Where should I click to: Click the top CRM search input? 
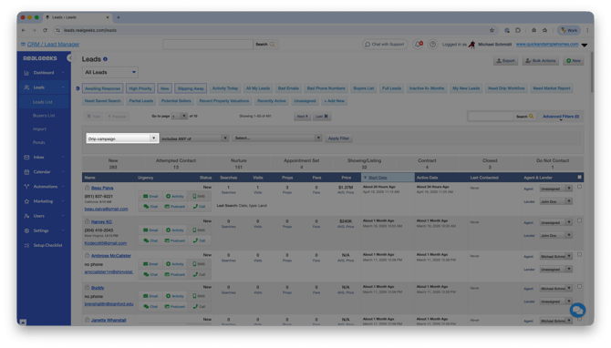[208, 45]
